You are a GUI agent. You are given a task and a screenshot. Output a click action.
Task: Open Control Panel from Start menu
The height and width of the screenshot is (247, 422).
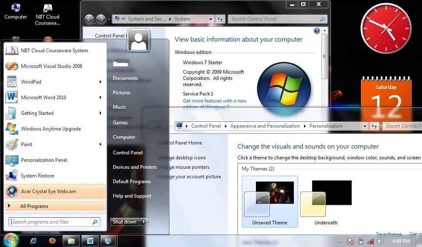(x=128, y=153)
